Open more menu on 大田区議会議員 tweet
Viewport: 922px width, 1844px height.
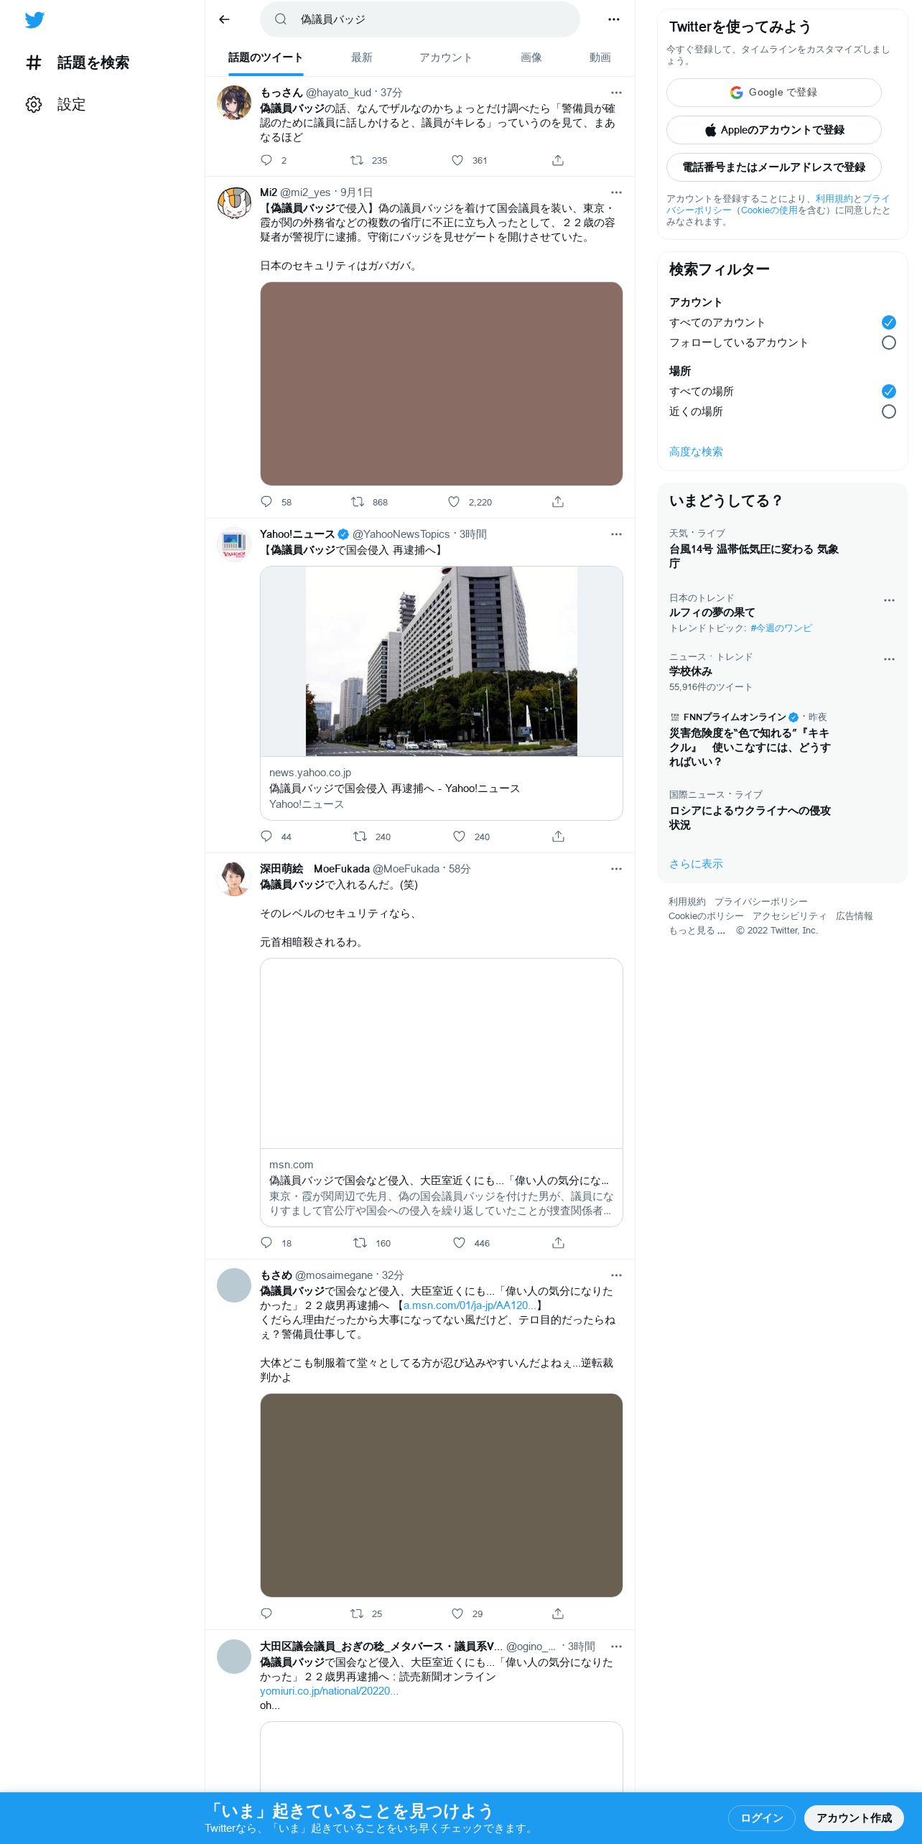pos(616,1647)
